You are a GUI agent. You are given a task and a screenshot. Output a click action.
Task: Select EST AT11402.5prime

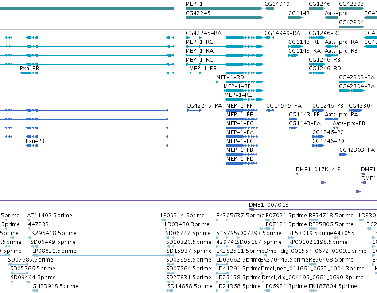(x=29, y=220)
